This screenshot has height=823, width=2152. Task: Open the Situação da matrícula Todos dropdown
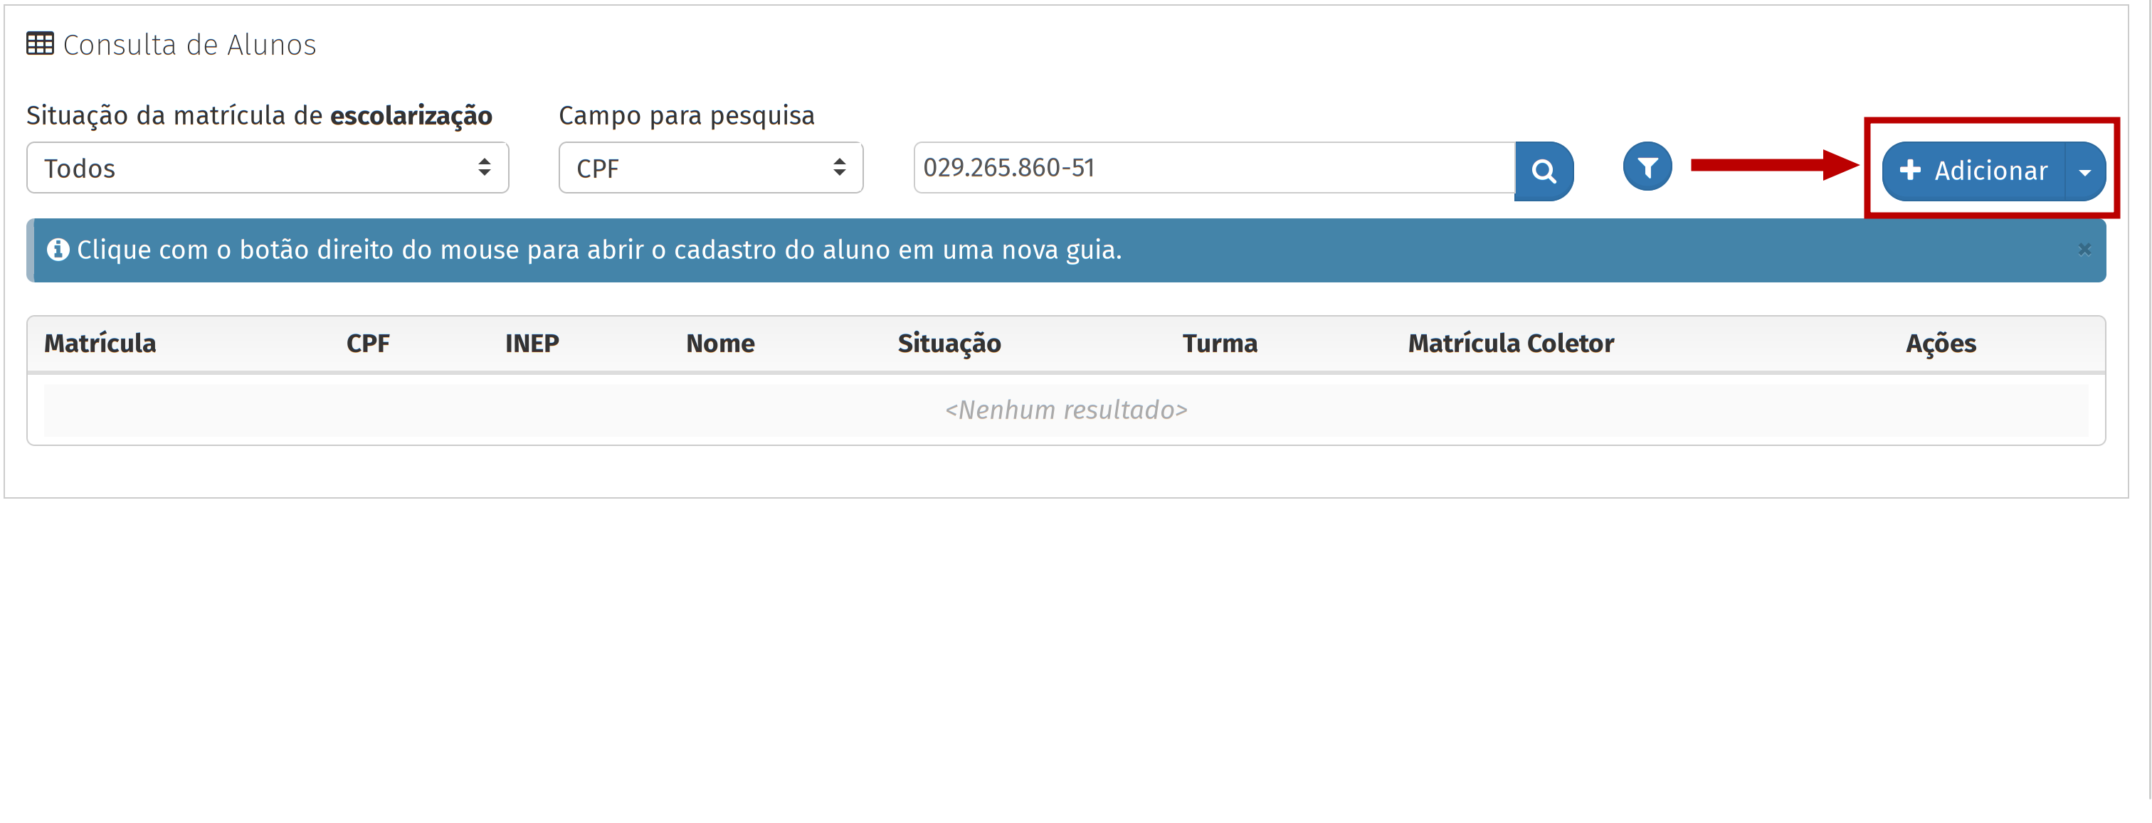[x=268, y=169]
